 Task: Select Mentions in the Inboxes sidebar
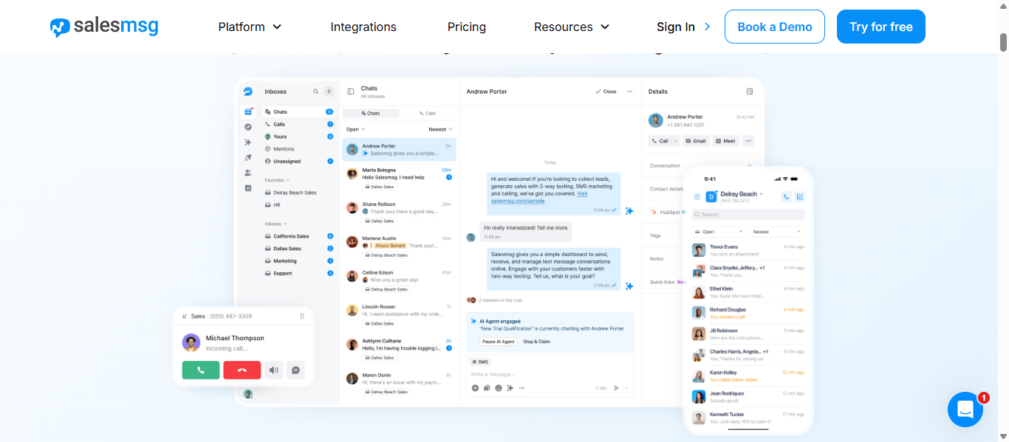[x=298, y=149]
